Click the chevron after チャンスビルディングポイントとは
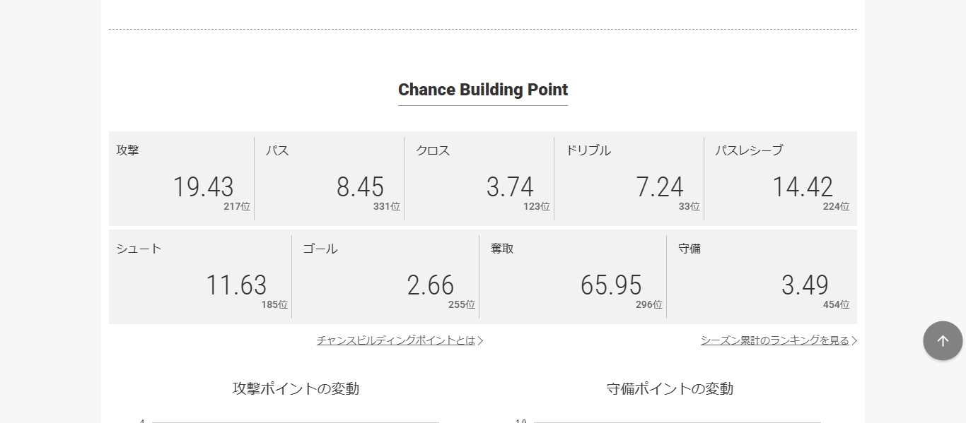Screen dimensions: 966x423 481,341
